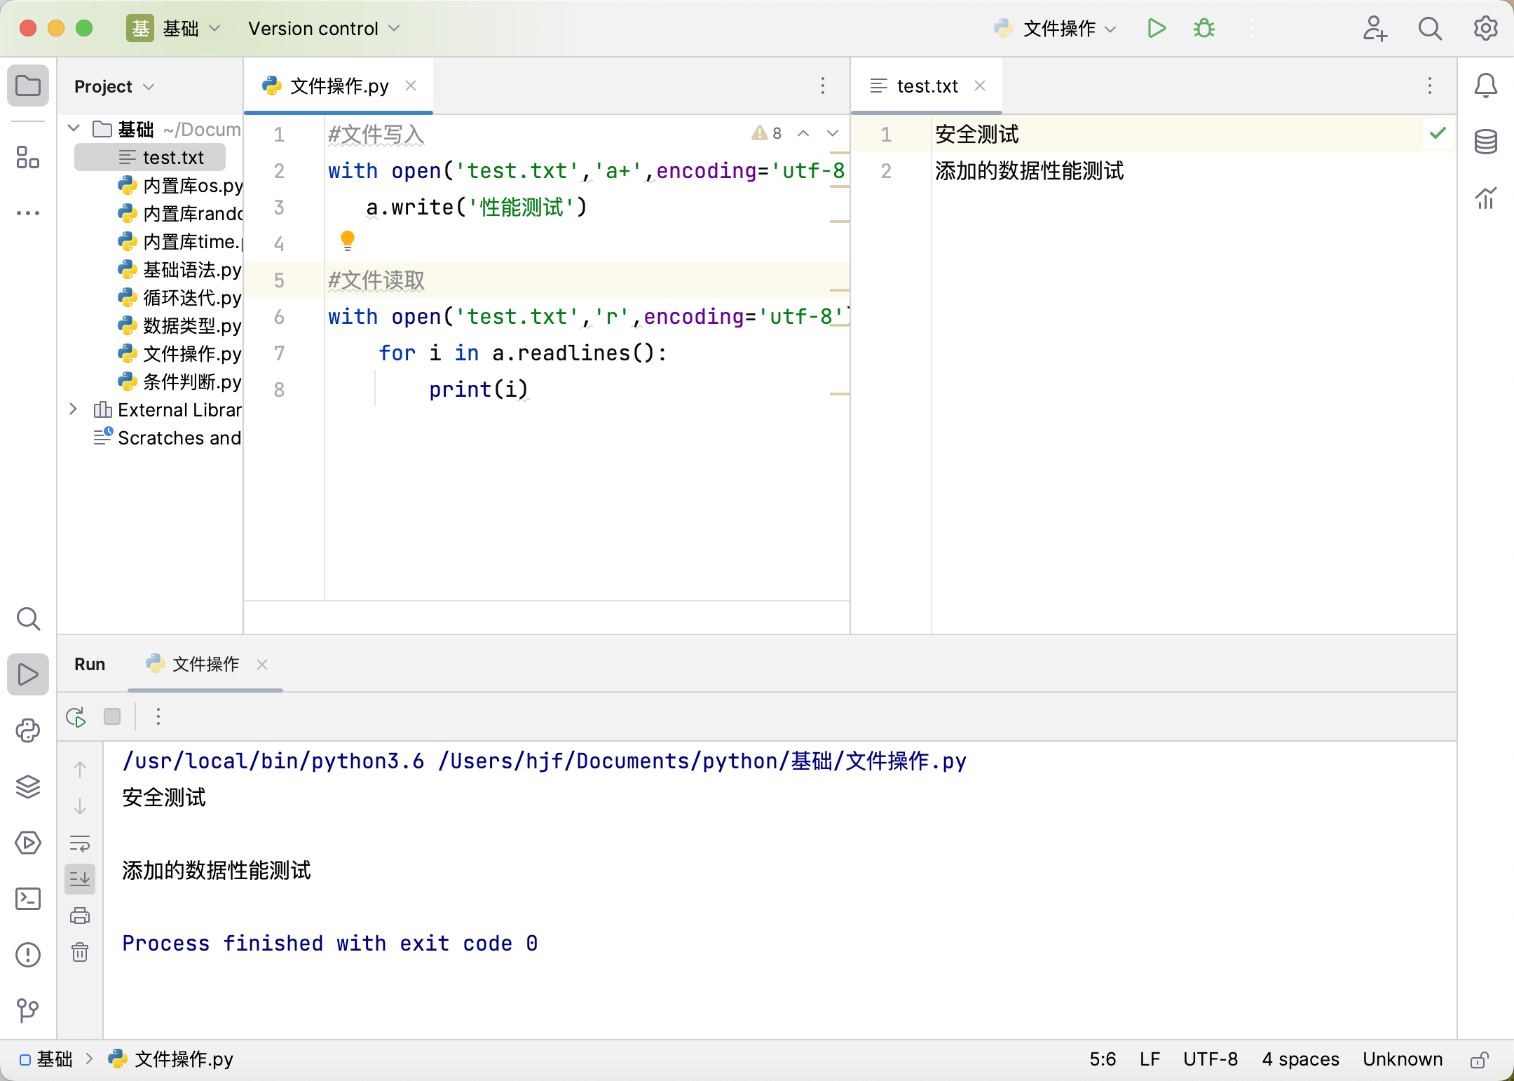Switch to test.txt editor tab
The height and width of the screenshot is (1081, 1514).
[x=927, y=86]
